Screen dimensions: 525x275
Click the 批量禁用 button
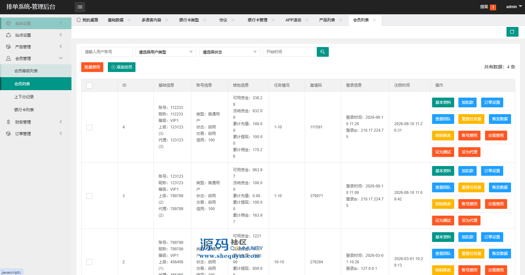click(92, 67)
